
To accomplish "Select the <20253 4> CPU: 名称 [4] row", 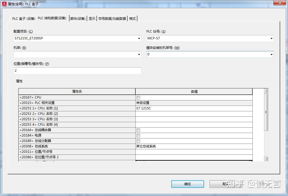I will [77, 125].
